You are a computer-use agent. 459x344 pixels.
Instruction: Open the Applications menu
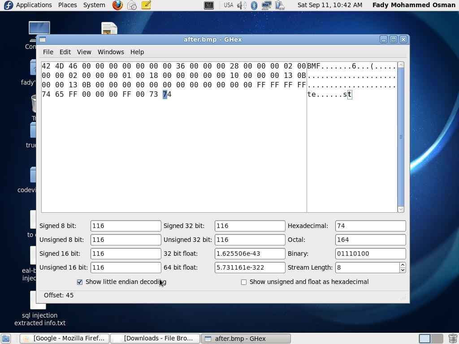click(29, 5)
